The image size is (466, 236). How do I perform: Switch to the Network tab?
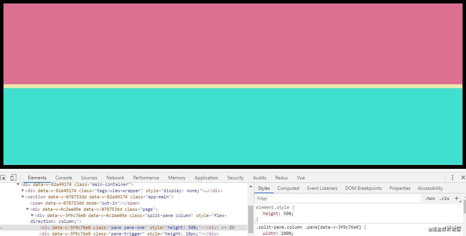coord(115,178)
